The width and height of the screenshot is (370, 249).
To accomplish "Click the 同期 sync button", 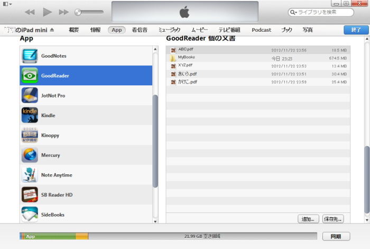I will point(336,236).
